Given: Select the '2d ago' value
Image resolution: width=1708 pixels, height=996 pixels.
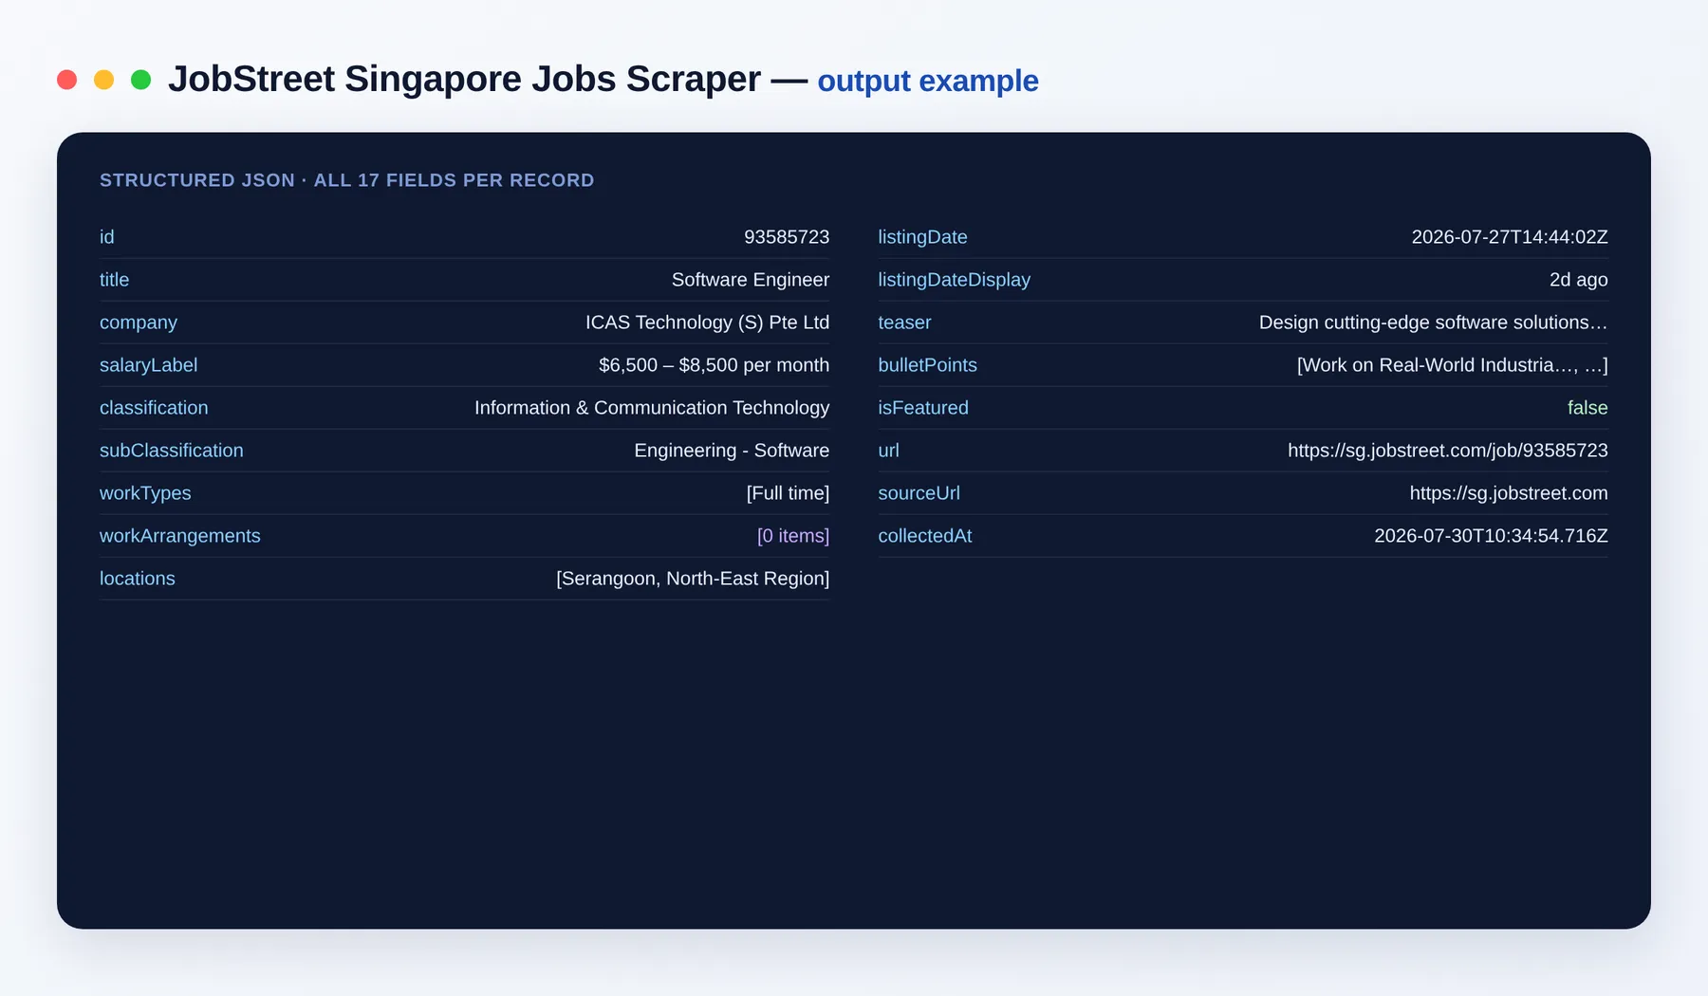Looking at the screenshot, I should pos(1578,280).
